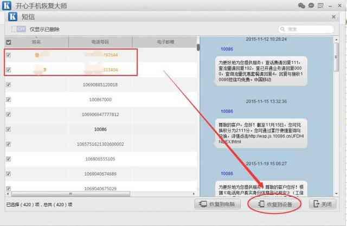Select the phone number 106906555105
Viewport: 347px width, 226px height.
point(100,159)
